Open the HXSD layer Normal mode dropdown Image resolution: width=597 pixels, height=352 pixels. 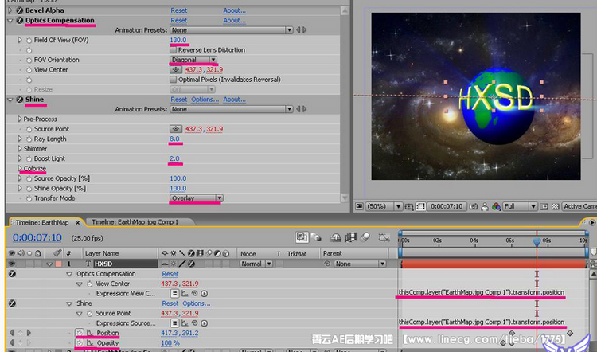[256, 264]
